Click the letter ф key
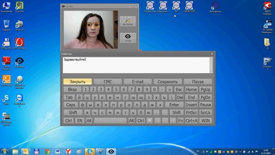 [82, 105]
